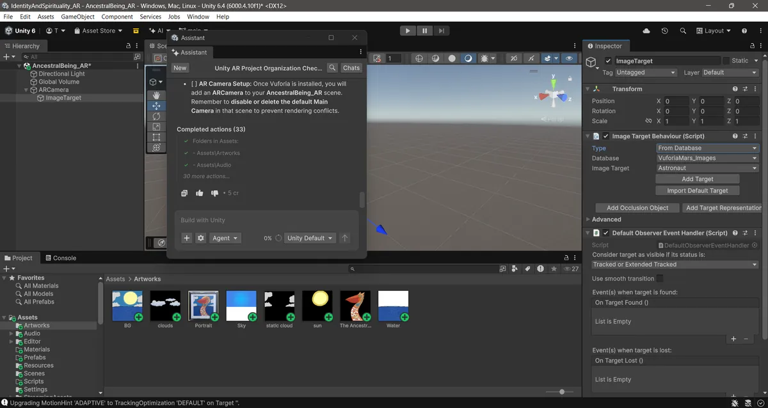Open Chats list in Assistant
The width and height of the screenshot is (768, 408).
(x=351, y=68)
